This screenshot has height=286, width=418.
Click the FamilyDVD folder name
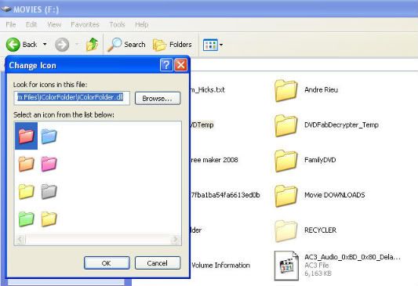[x=320, y=160]
